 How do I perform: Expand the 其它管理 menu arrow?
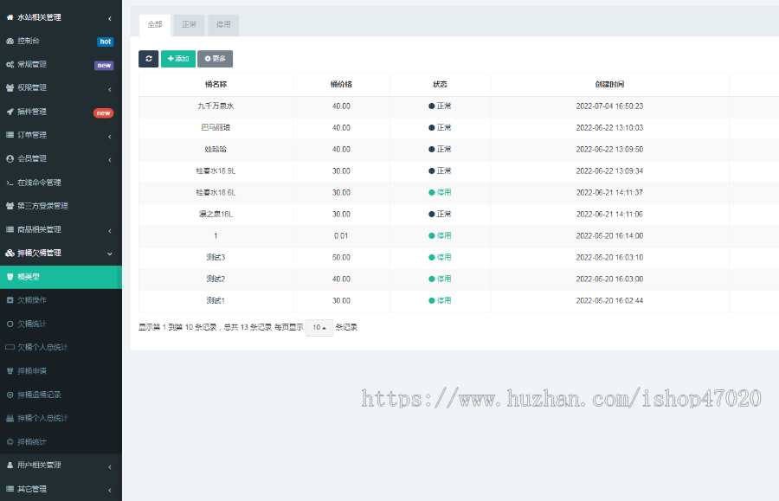[110, 491]
